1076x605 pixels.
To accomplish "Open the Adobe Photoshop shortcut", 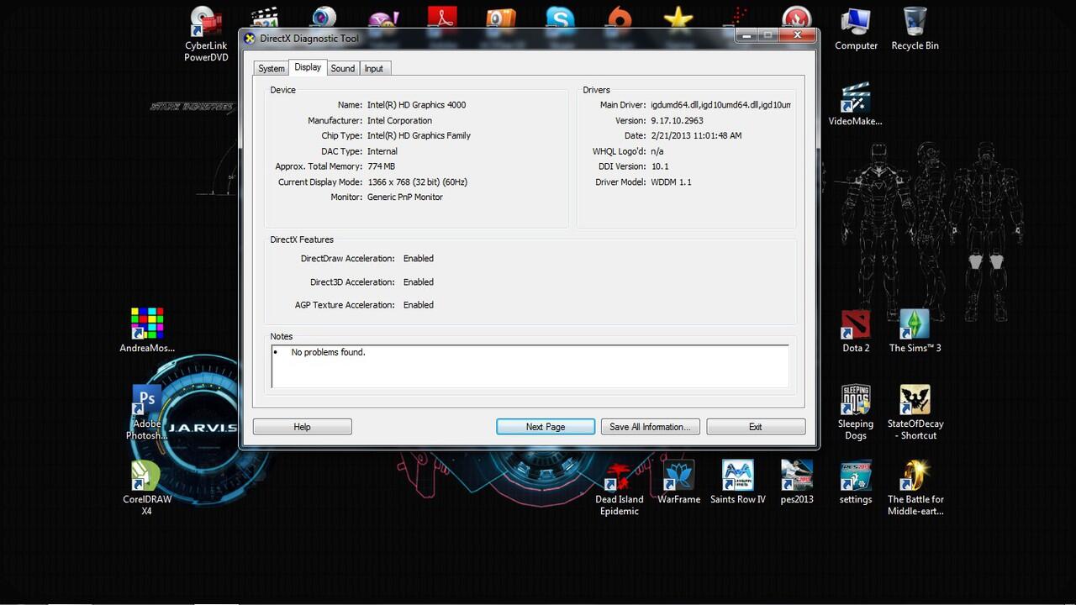I will click(x=146, y=413).
